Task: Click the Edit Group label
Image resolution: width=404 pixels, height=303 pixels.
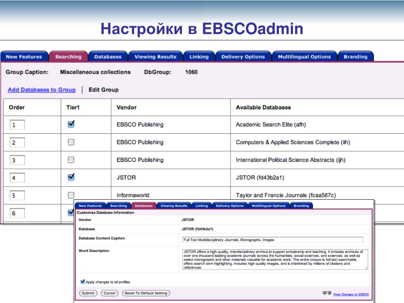Action: coord(104,90)
